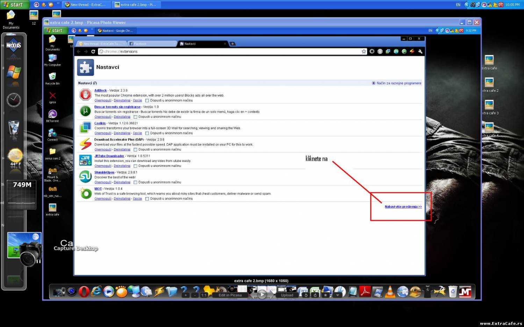This screenshot has width=524, height=327.
Task: Click the VLC cone icon in pictured dock
Action: point(390,291)
